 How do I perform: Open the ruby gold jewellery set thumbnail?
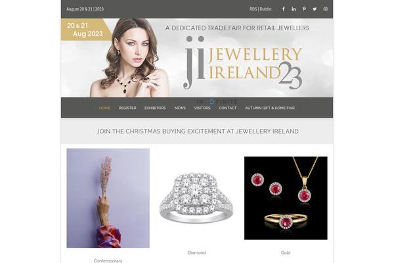tap(286, 198)
